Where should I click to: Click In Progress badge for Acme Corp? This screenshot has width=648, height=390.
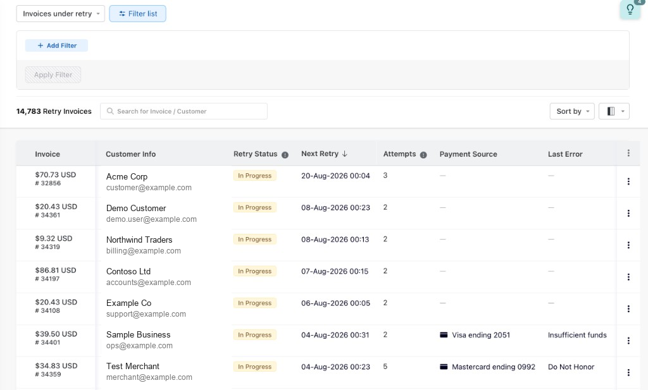pyautogui.click(x=254, y=176)
